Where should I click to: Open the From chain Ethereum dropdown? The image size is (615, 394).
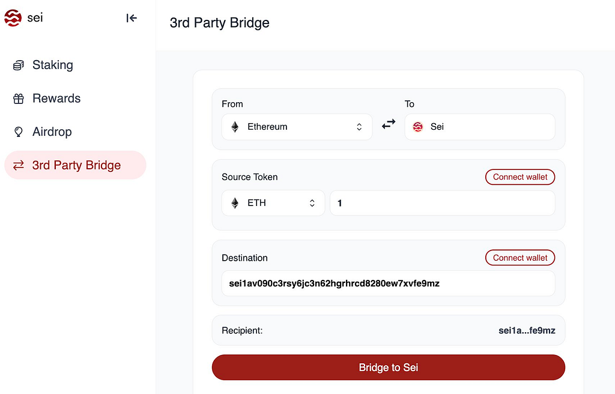(297, 127)
